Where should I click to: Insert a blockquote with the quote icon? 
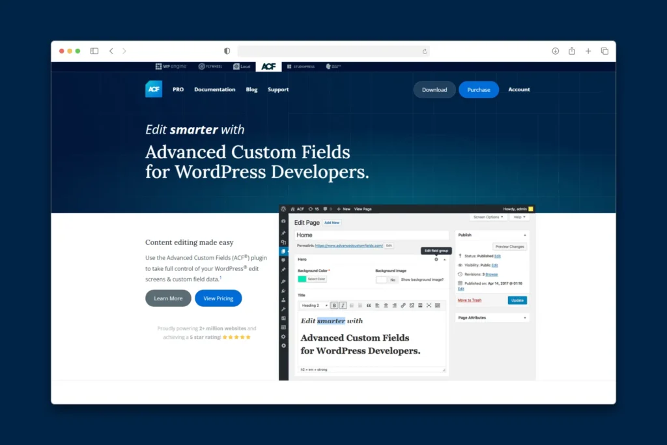(369, 306)
